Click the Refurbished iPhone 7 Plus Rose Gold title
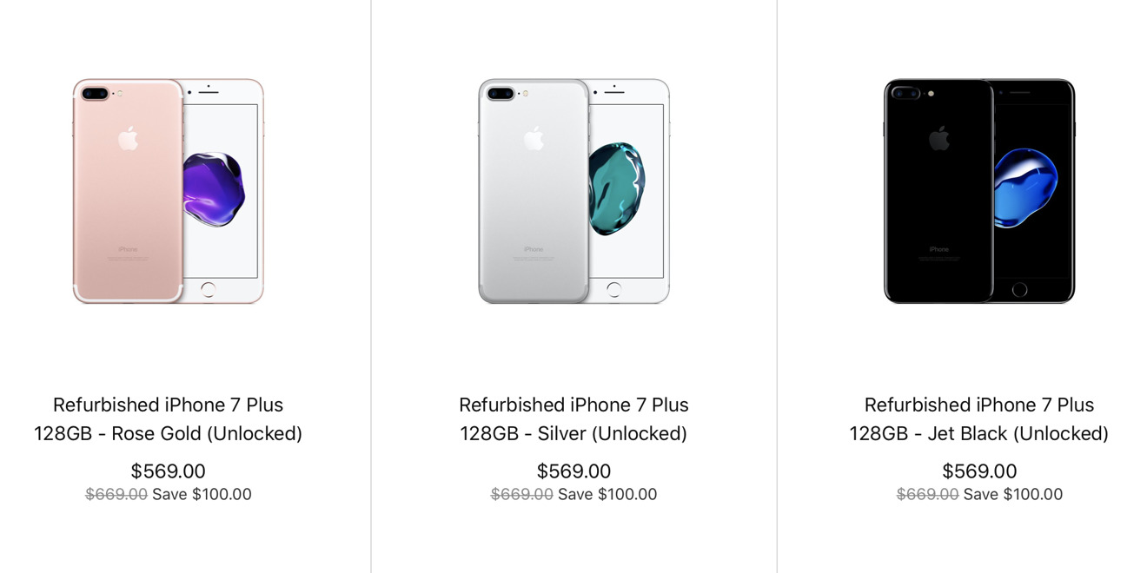The image size is (1147, 573). point(168,405)
